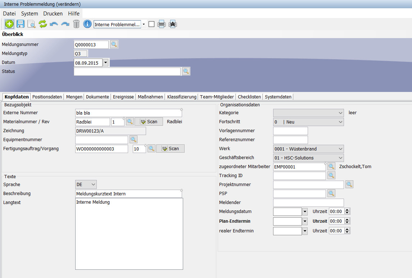The width and height of the screenshot is (412, 278).
Task: Click Scan button for Fertigungsauftrag/Vorgang
Action: [170, 149]
